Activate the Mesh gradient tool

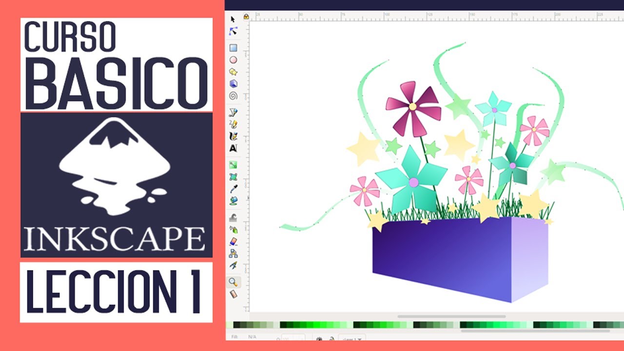pyautogui.click(x=233, y=177)
